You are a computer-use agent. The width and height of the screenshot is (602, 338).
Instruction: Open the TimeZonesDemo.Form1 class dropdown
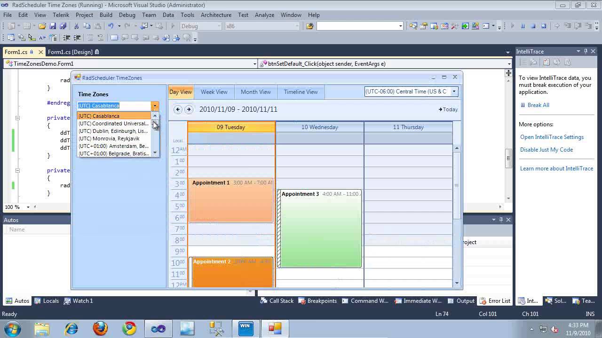tap(254, 64)
